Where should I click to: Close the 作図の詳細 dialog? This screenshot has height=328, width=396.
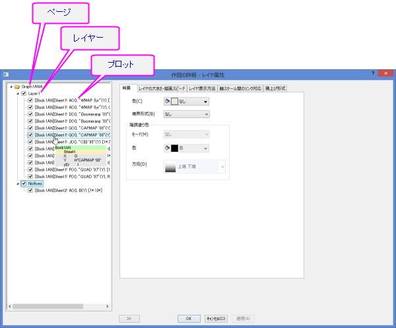pyautogui.click(x=385, y=73)
